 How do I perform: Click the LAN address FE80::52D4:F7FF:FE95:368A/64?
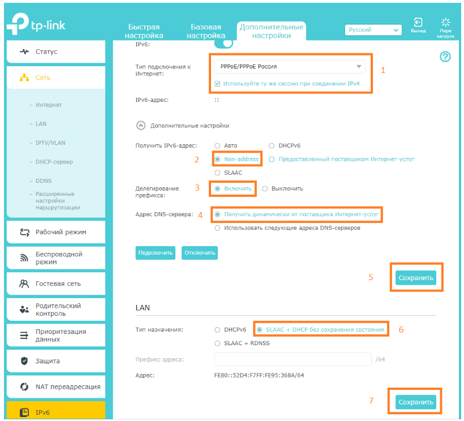[259, 375]
